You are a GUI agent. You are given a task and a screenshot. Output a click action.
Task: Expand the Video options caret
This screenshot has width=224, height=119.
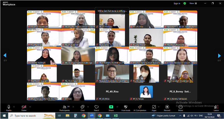tap(30, 107)
